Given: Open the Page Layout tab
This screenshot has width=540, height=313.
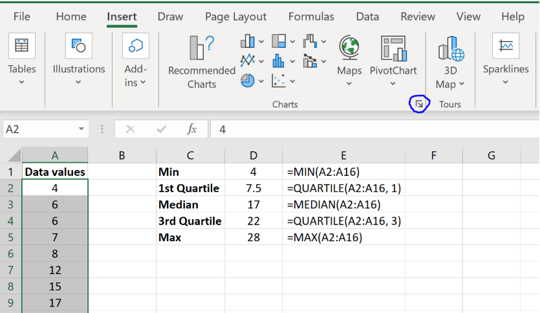Looking at the screenshot, I should point(235,17).
